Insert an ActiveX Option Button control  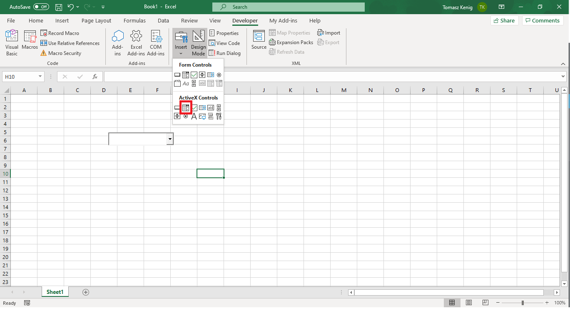pyautogui.click(x=186, y=116)
